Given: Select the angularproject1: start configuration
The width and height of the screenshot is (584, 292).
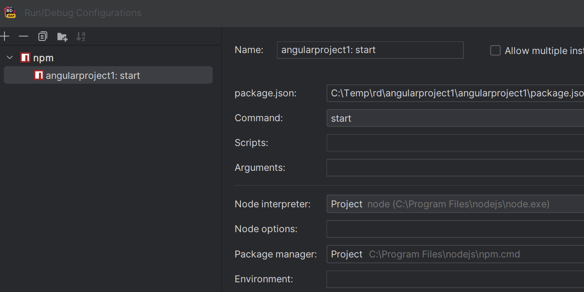Looking at the screenshot, I should 92,75.
